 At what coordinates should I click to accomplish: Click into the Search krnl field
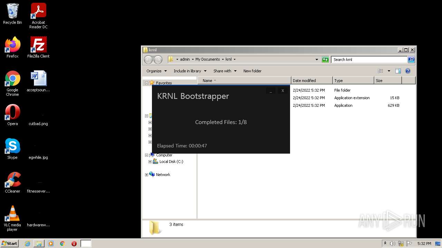(369, 60)
